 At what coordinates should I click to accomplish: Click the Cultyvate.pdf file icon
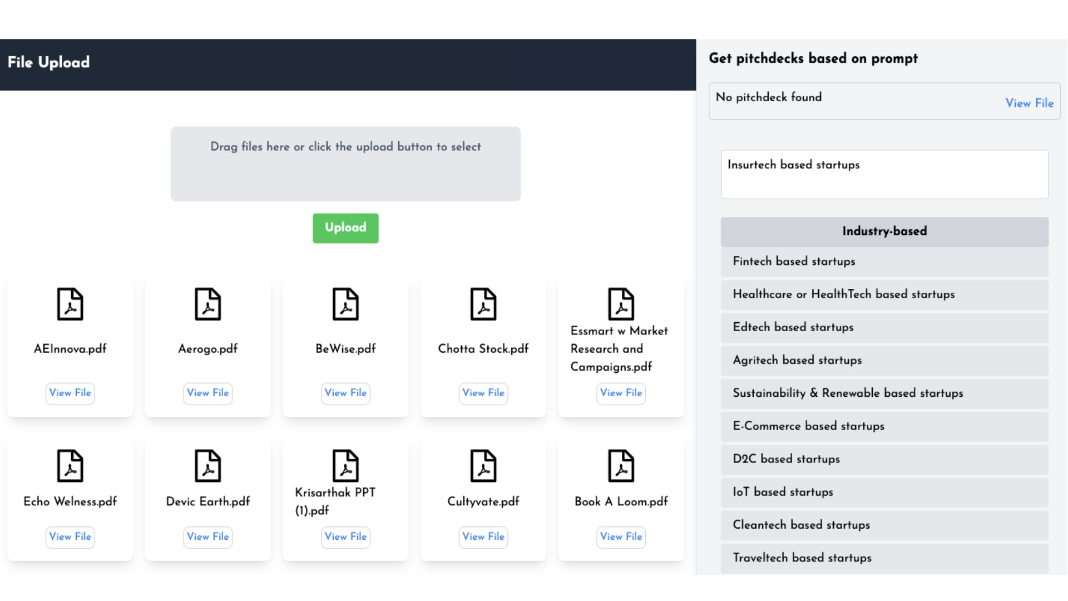(x=483, y=466)
